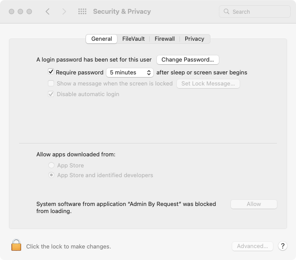Open the Privacy tab

(194, 39)
